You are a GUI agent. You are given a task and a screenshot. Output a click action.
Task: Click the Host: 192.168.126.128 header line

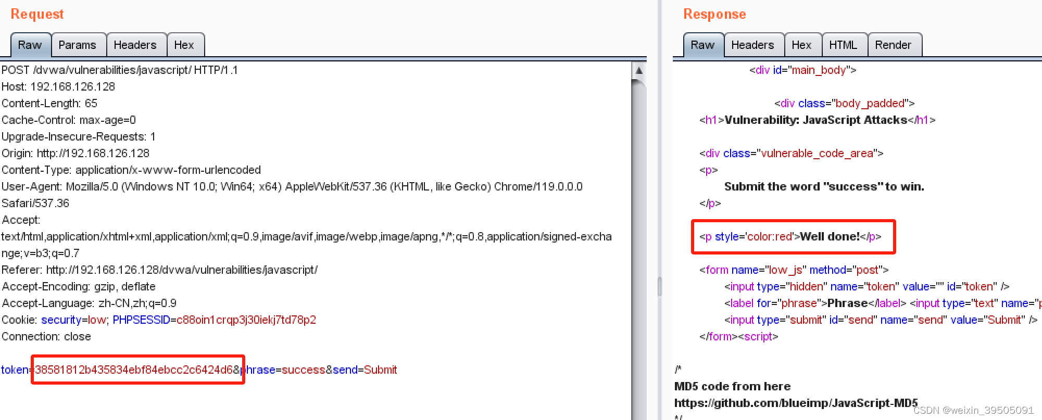point(58,86)
